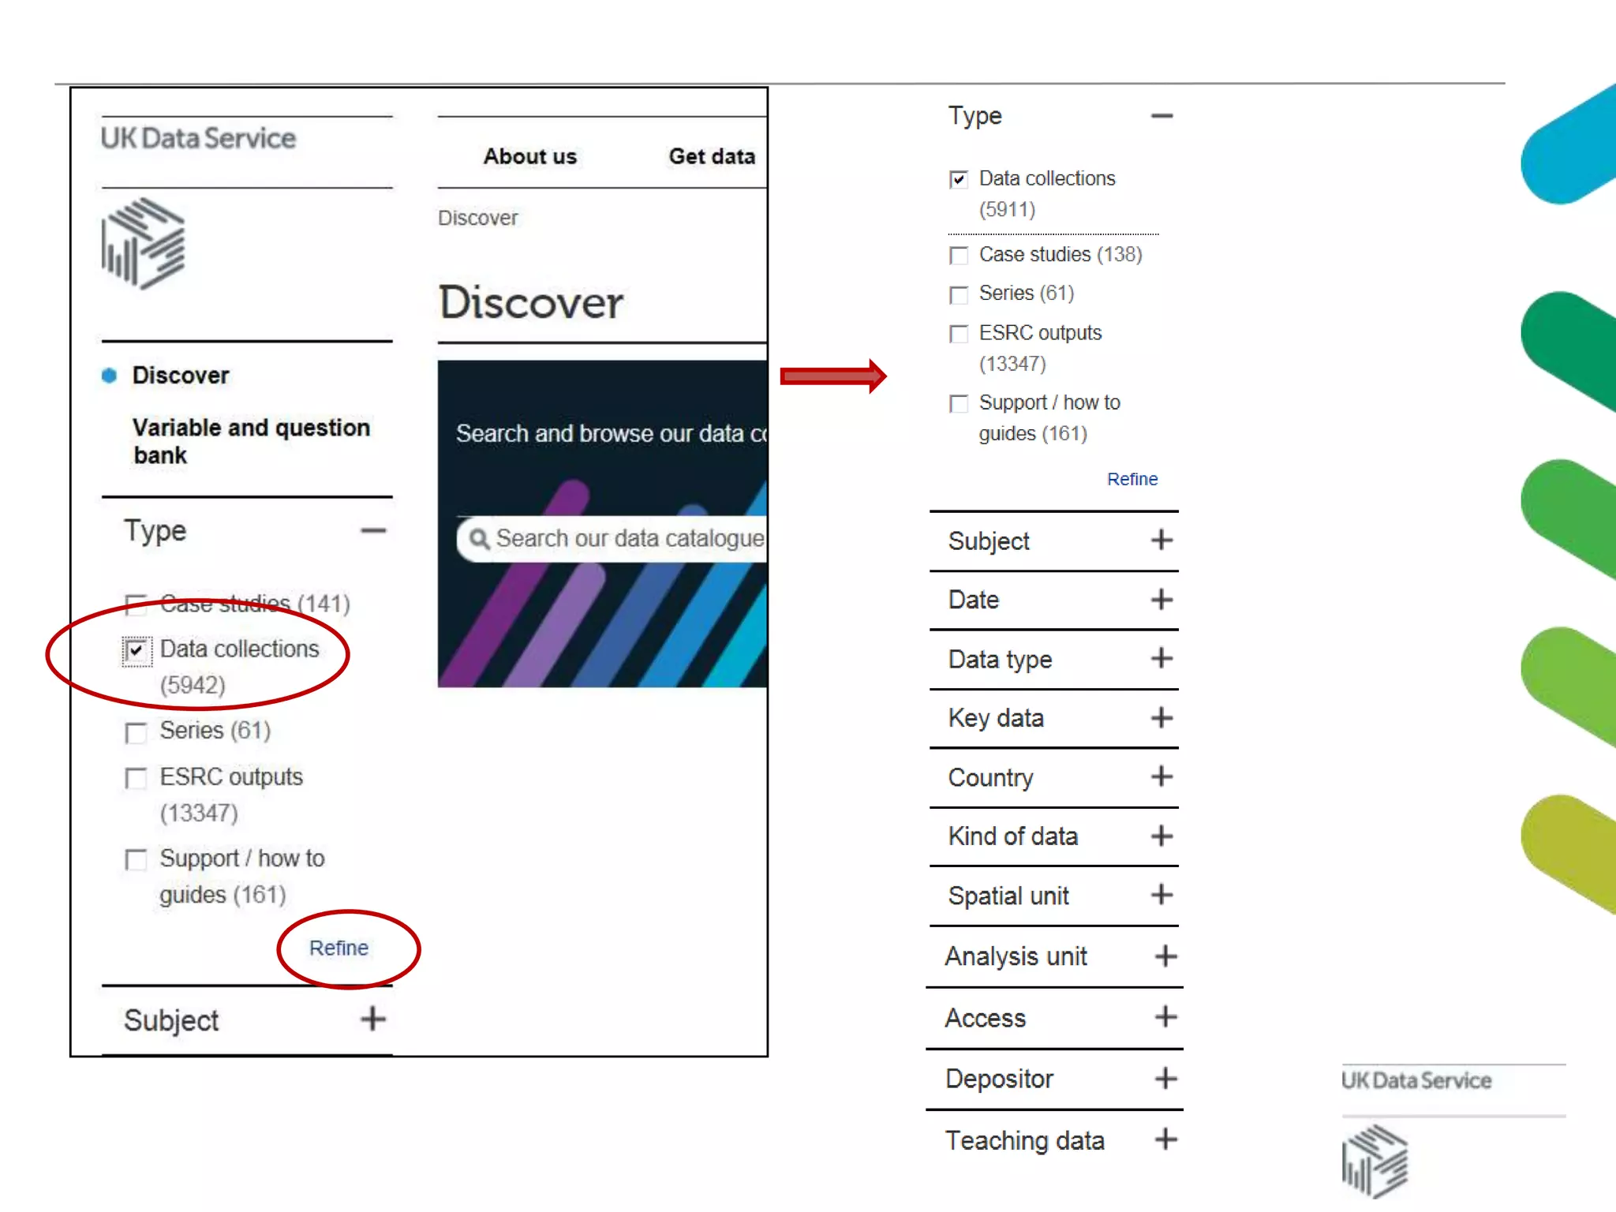Viewport: 1616px width, 1212px height.
Task: Tick the Case studies (138) checkbox
Action: pyautogui.click(x=959, y=256)
